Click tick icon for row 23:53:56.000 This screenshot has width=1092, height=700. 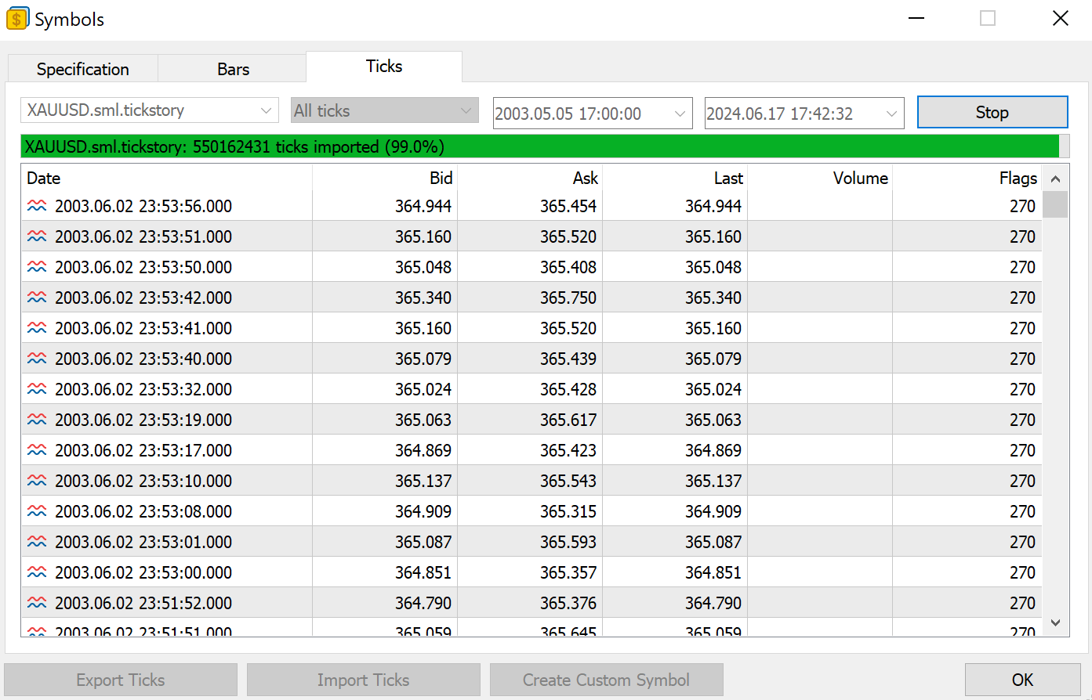(x=37, y=206)
